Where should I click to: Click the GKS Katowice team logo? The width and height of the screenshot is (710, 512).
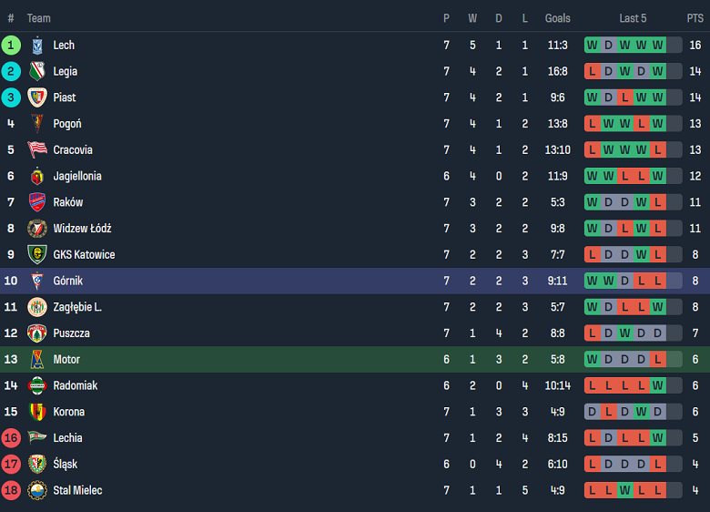(x=37, y=255)
